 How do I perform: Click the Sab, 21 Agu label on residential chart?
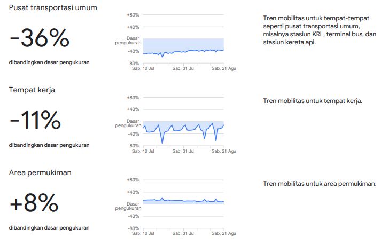[224, 233]
